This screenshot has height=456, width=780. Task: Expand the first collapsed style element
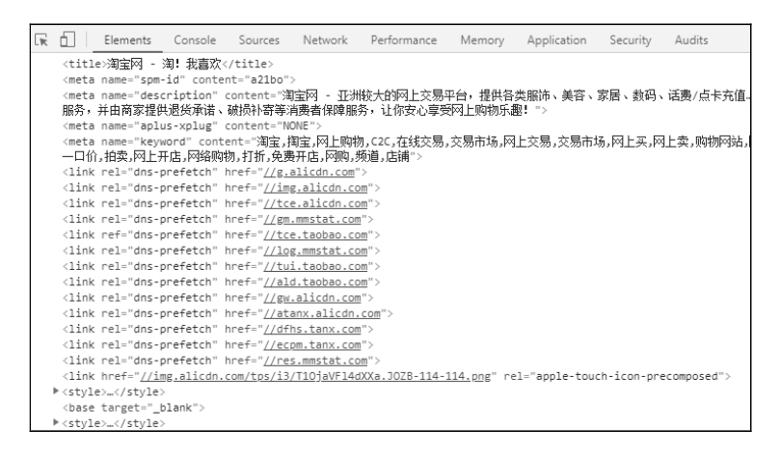[x=56, y=391]
